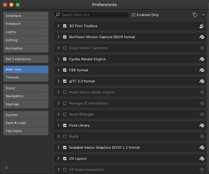Image resolution: width=209 pixels, height=174 pixels.
Task: Open the add-ons dropdown arrow menu
Action: coord(203,15)
